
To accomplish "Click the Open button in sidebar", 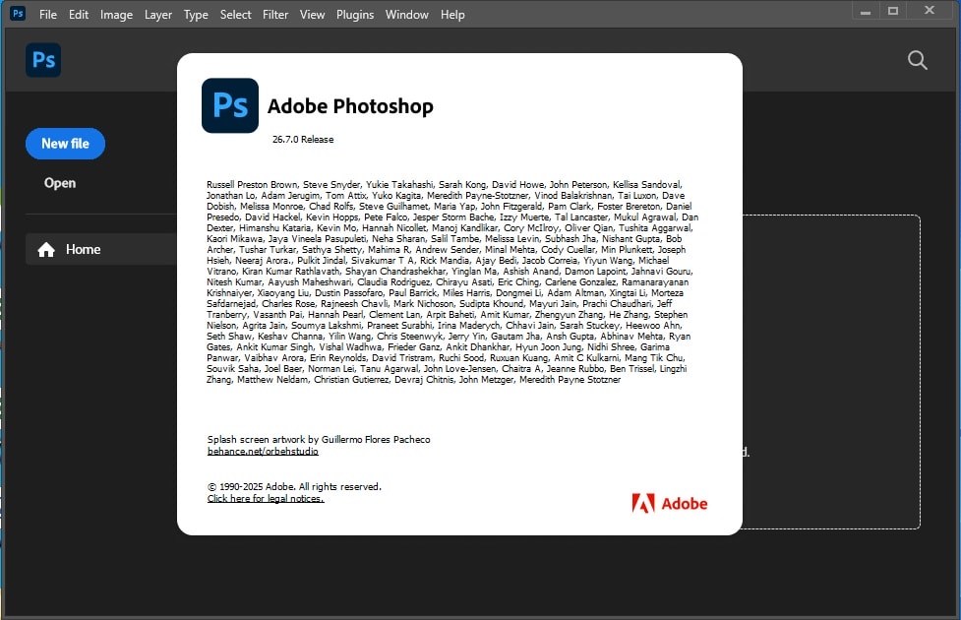I will (59, 183).
